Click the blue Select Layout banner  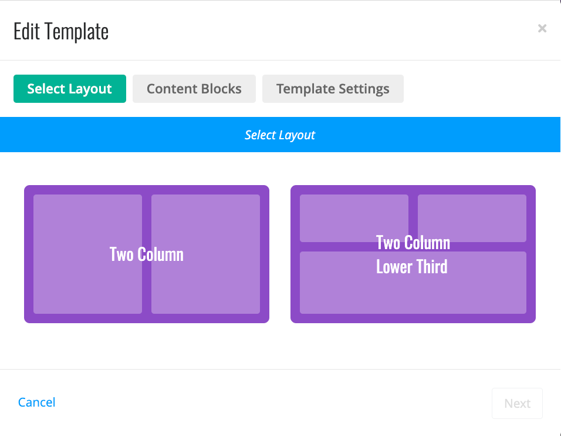(280, 135)
